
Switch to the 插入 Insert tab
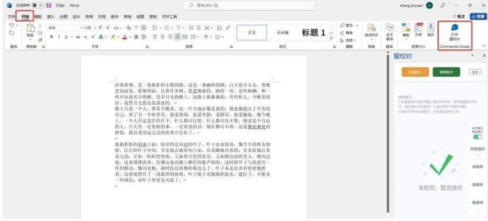(51, 17)
